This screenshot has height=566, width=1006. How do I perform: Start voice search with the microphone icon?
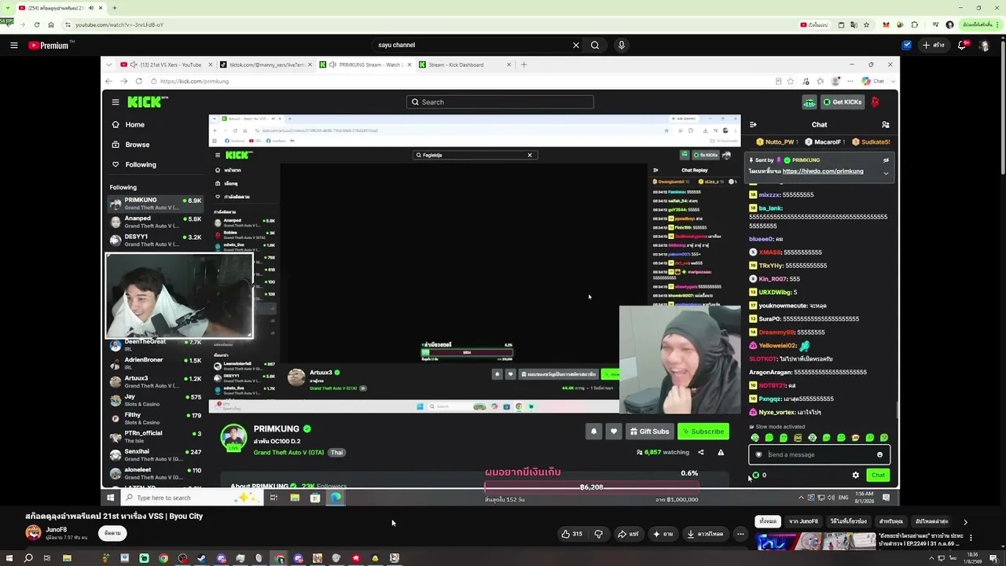click(622, 46)
